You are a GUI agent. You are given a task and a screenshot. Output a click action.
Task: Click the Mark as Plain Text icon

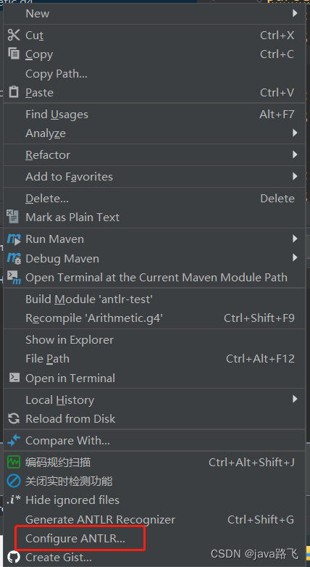(x=13, y=216)
